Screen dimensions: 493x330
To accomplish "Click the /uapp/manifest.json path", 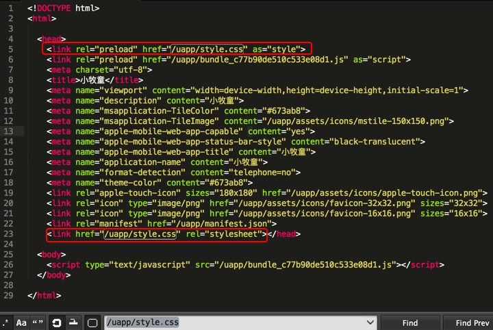I will [221, 224].
